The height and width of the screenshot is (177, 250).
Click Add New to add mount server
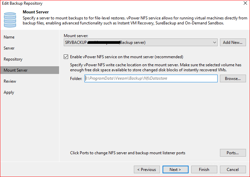[233, 42]
